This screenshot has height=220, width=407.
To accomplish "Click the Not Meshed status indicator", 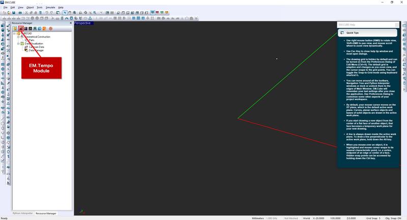I will pyautogui.click(x=291, y=218).
